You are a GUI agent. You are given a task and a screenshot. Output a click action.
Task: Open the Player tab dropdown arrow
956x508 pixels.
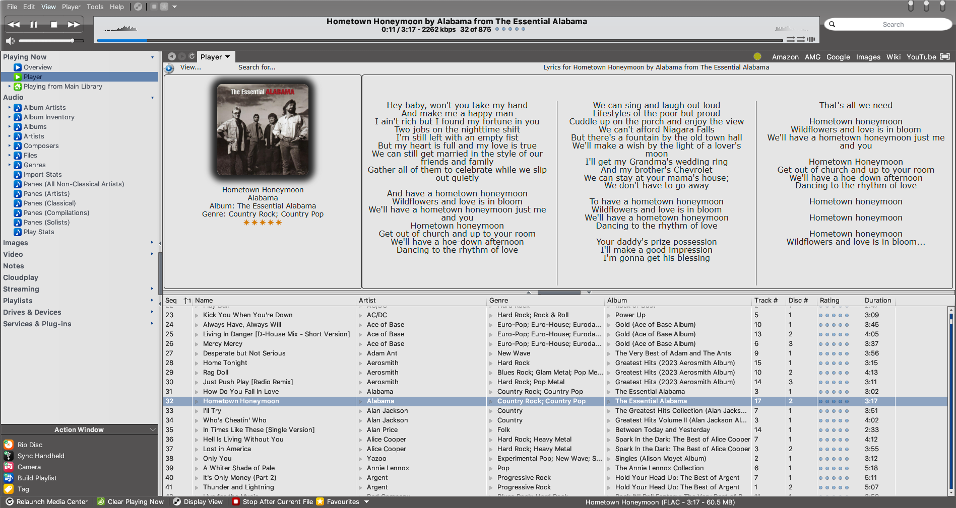click(228, 57)
